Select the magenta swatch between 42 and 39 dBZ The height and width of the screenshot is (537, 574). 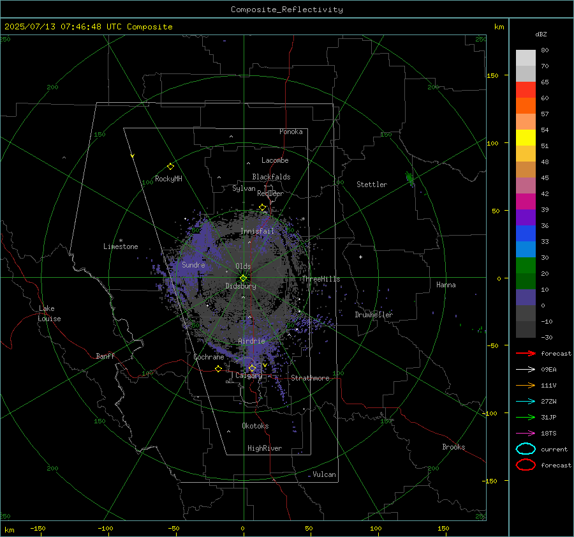pos(526,201)
